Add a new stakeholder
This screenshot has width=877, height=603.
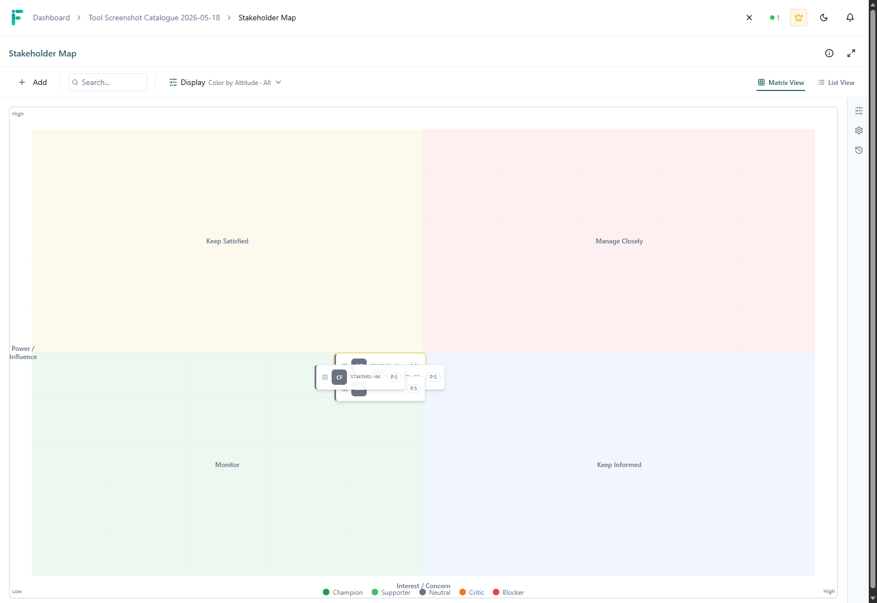click(33, 82)
